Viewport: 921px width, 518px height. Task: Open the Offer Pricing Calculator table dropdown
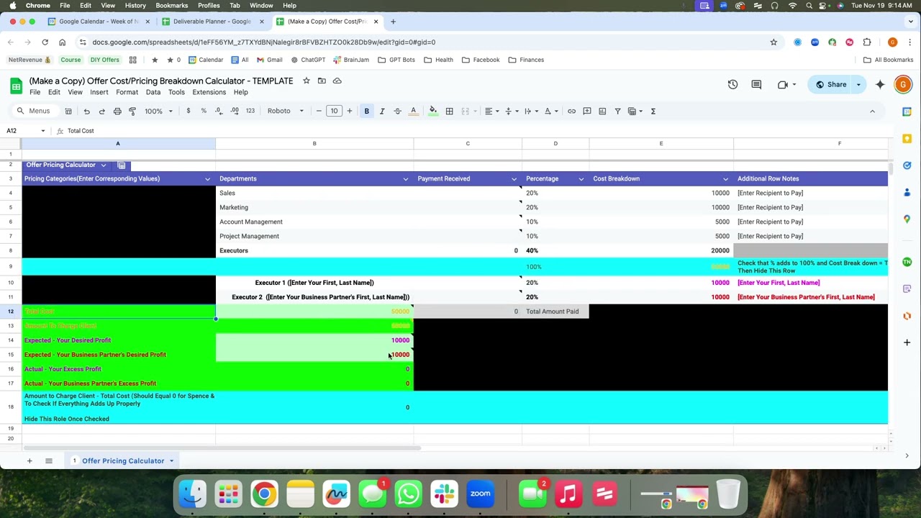tap(103, 165)
